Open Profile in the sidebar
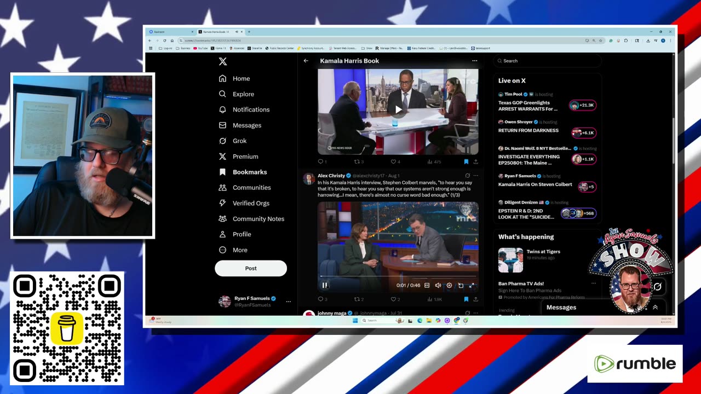Image resolution: width=701 pixels, height=394 pixels. point(235,234)
